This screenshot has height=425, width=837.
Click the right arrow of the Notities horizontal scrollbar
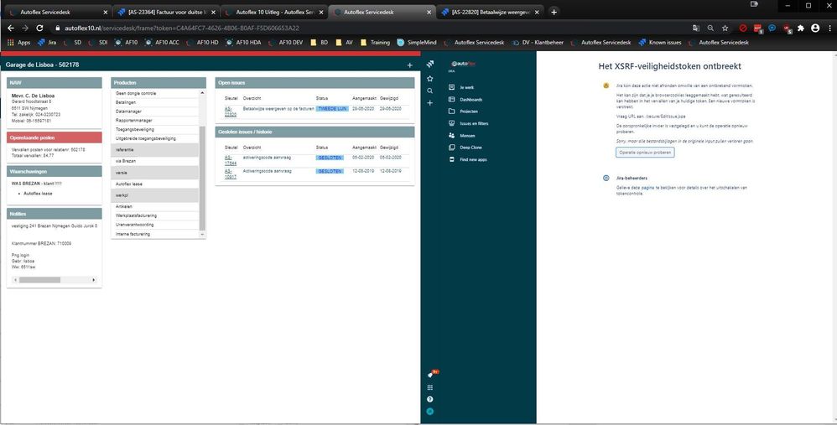point(94,280)
